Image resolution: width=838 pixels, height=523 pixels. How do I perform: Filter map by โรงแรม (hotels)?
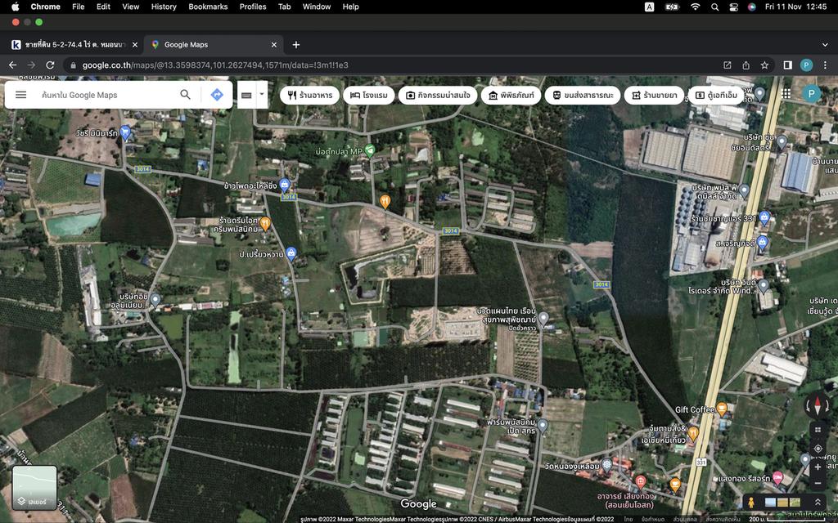coord(369,95)
